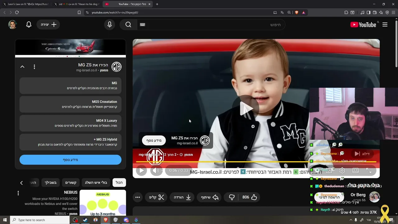Click the blue מידע נוסף button in the ad panel
Viewport: 398px width, 224px height.
point(71,160)
